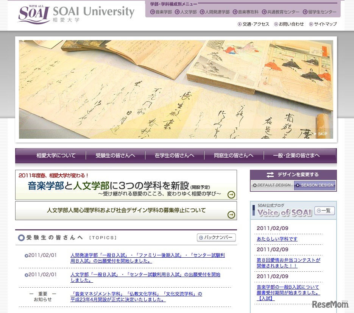Click the ReseMom logo
This screenshot has width=354, height=313.
[330, 304]
